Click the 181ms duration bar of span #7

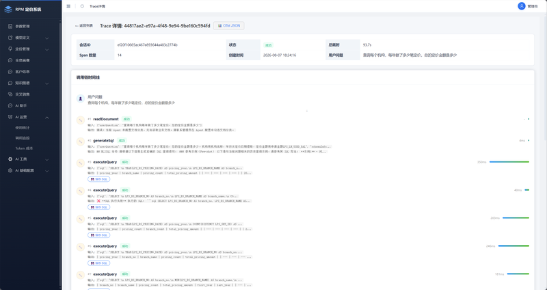click(x=518, y=274)
